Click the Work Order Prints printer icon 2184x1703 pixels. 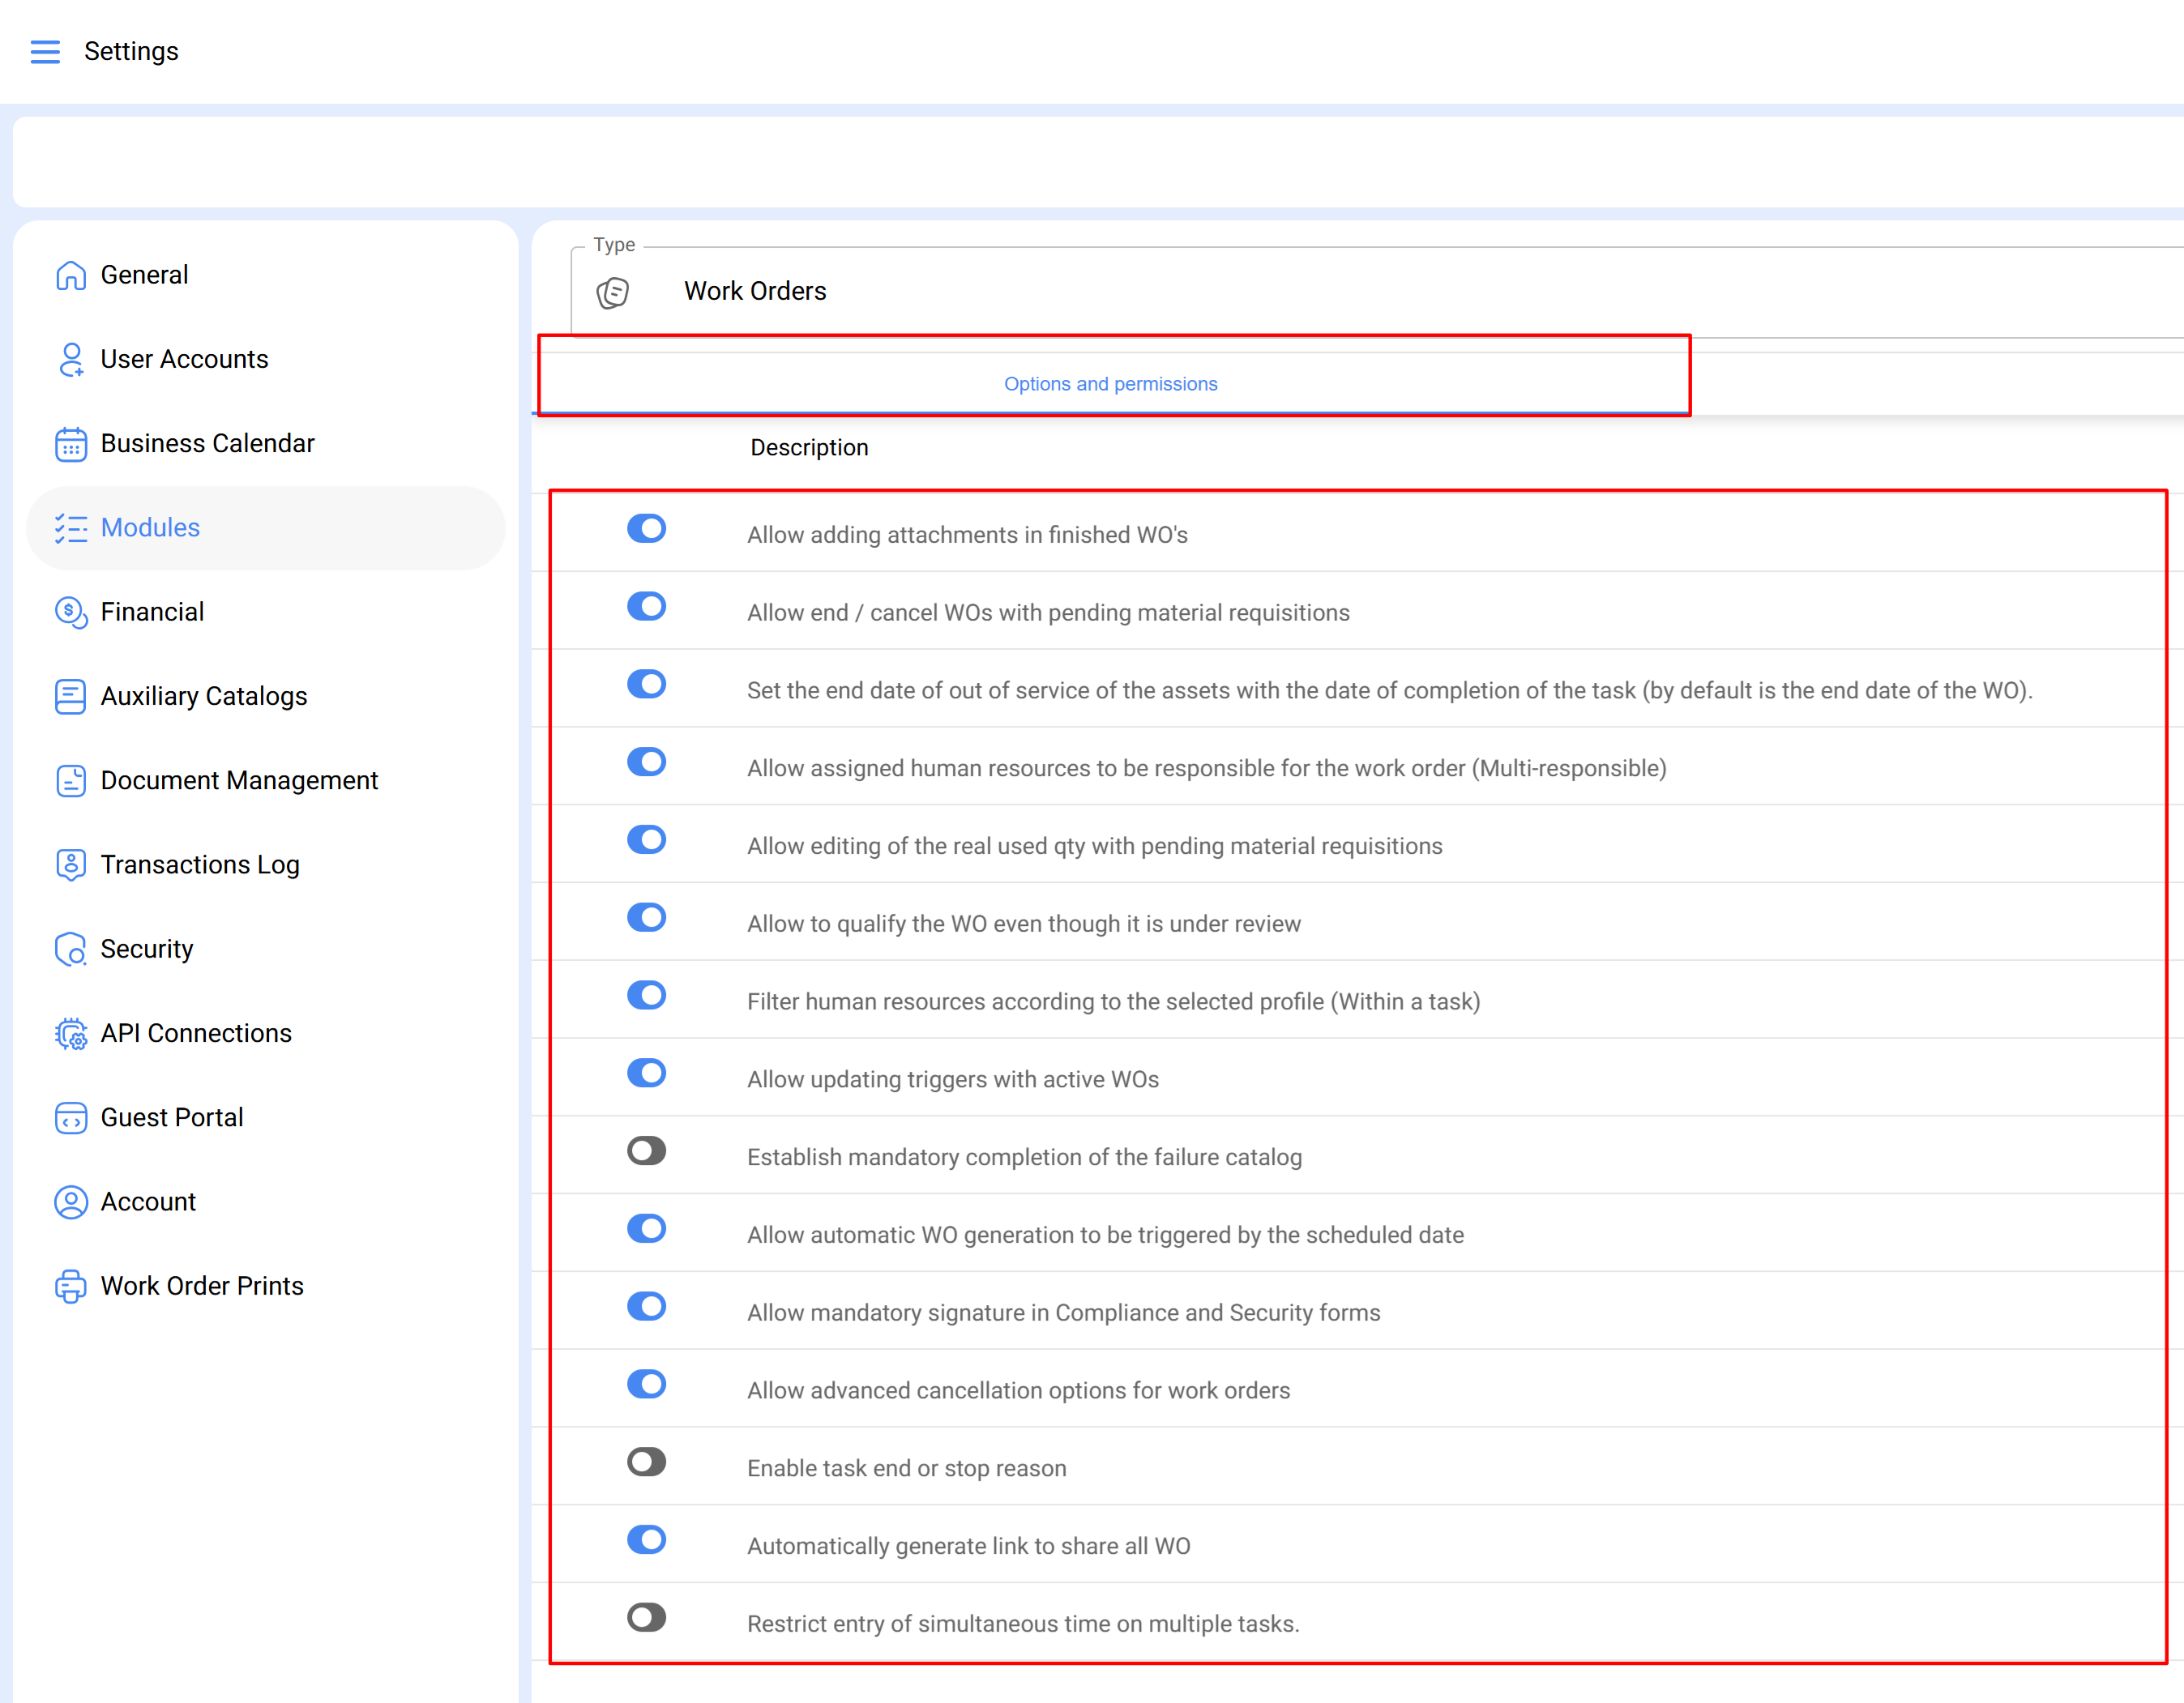(x=70, y=1286)
